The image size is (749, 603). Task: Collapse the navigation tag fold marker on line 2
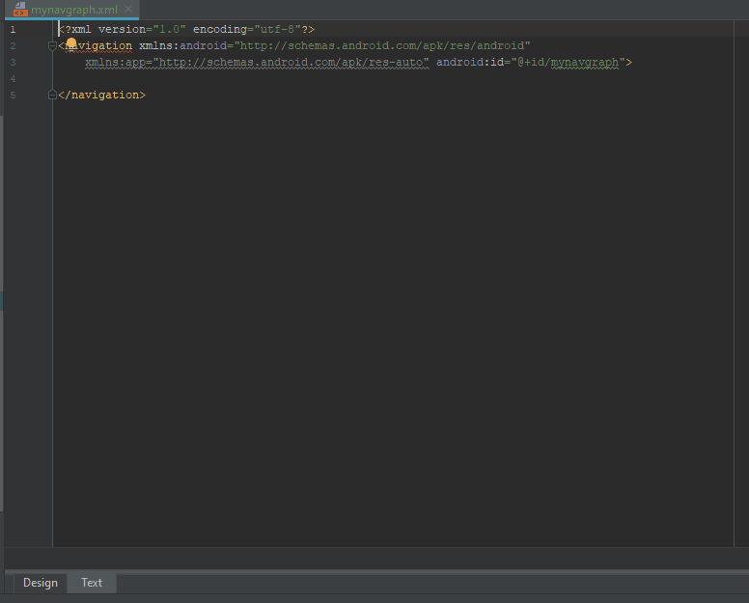point(52,45)
